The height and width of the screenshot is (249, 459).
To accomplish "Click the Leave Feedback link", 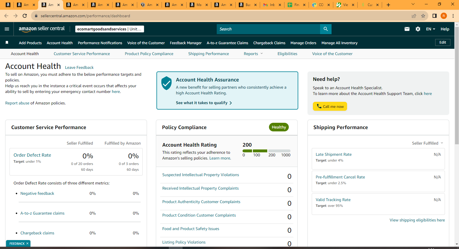I will [79, 67].
